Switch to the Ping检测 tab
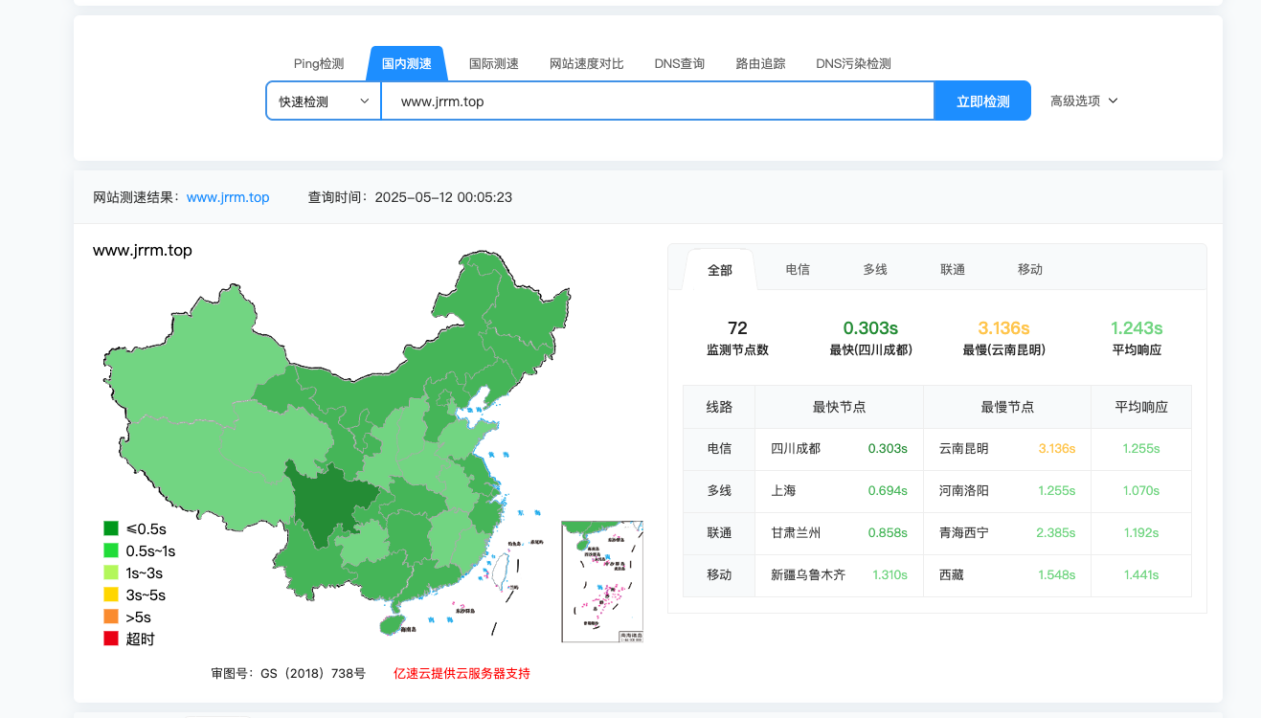 click(318, 64)
